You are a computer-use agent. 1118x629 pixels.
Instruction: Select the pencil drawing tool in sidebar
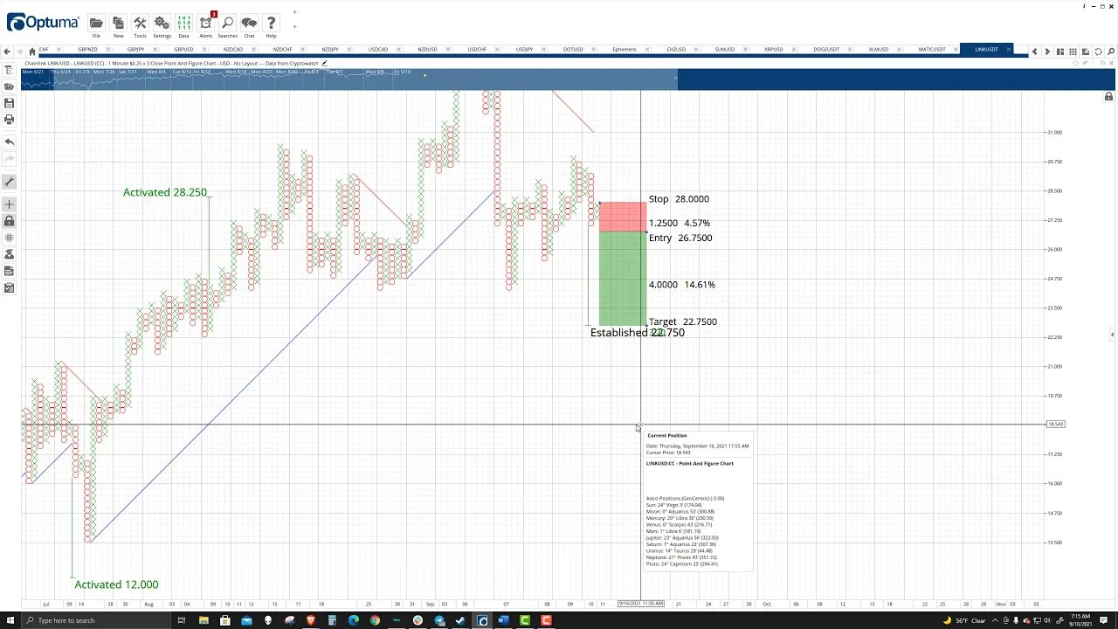click(x=9, y=182)
